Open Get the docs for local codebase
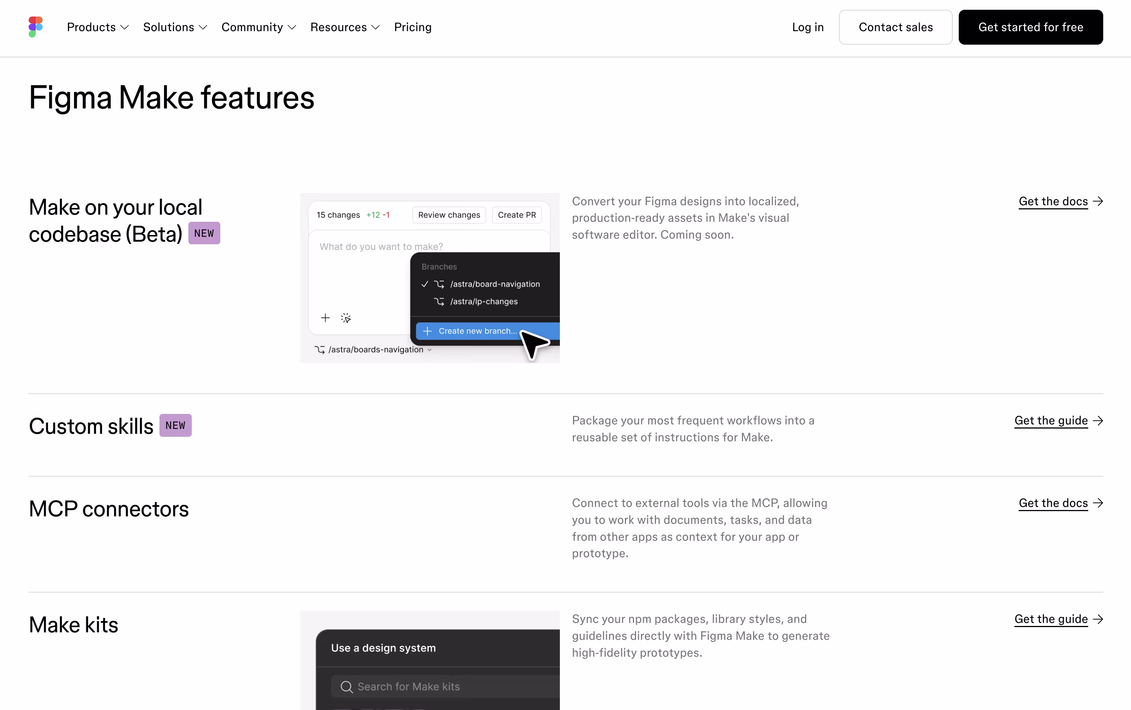This screenshot has width=1131, height=710. tap(1053, 202)
